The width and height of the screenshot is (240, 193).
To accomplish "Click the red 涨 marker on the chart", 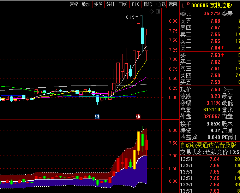I will [x=138, y=116].
